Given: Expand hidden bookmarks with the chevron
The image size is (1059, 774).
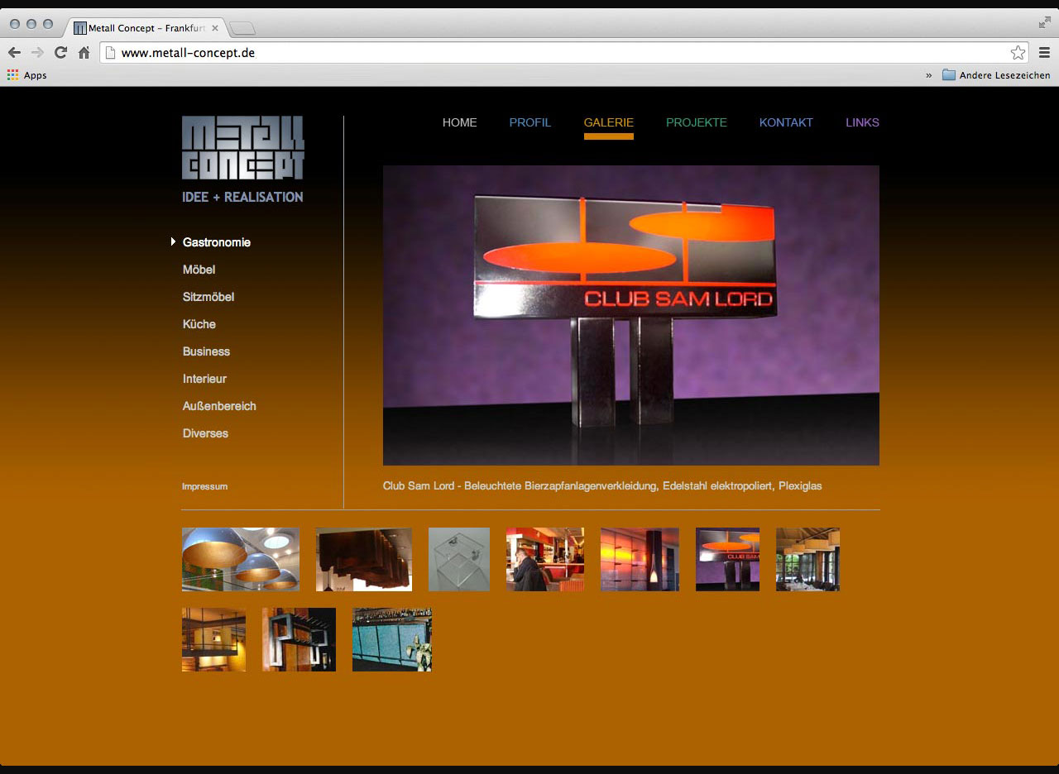Looking at the screenshot, I should 928,75.
